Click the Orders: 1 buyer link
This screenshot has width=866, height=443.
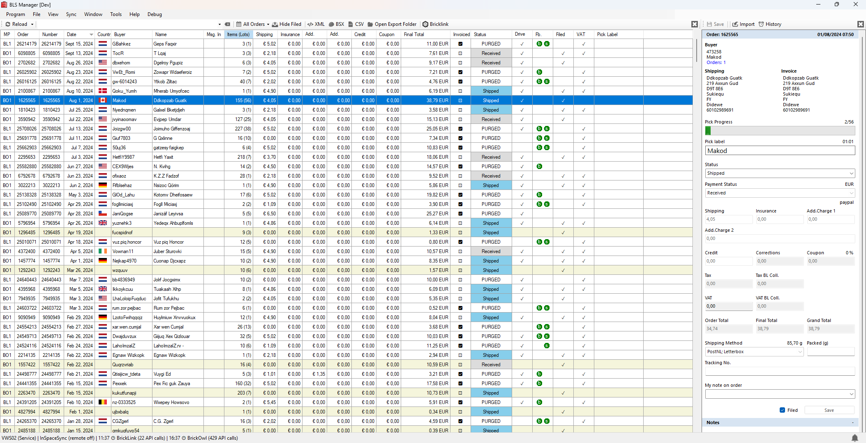(x=716, y=62)
